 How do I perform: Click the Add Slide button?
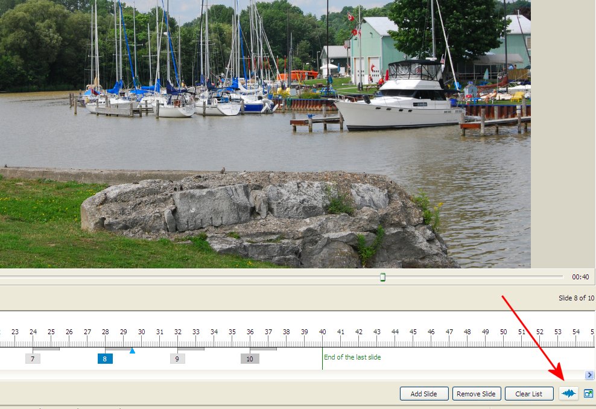[424, 394]
